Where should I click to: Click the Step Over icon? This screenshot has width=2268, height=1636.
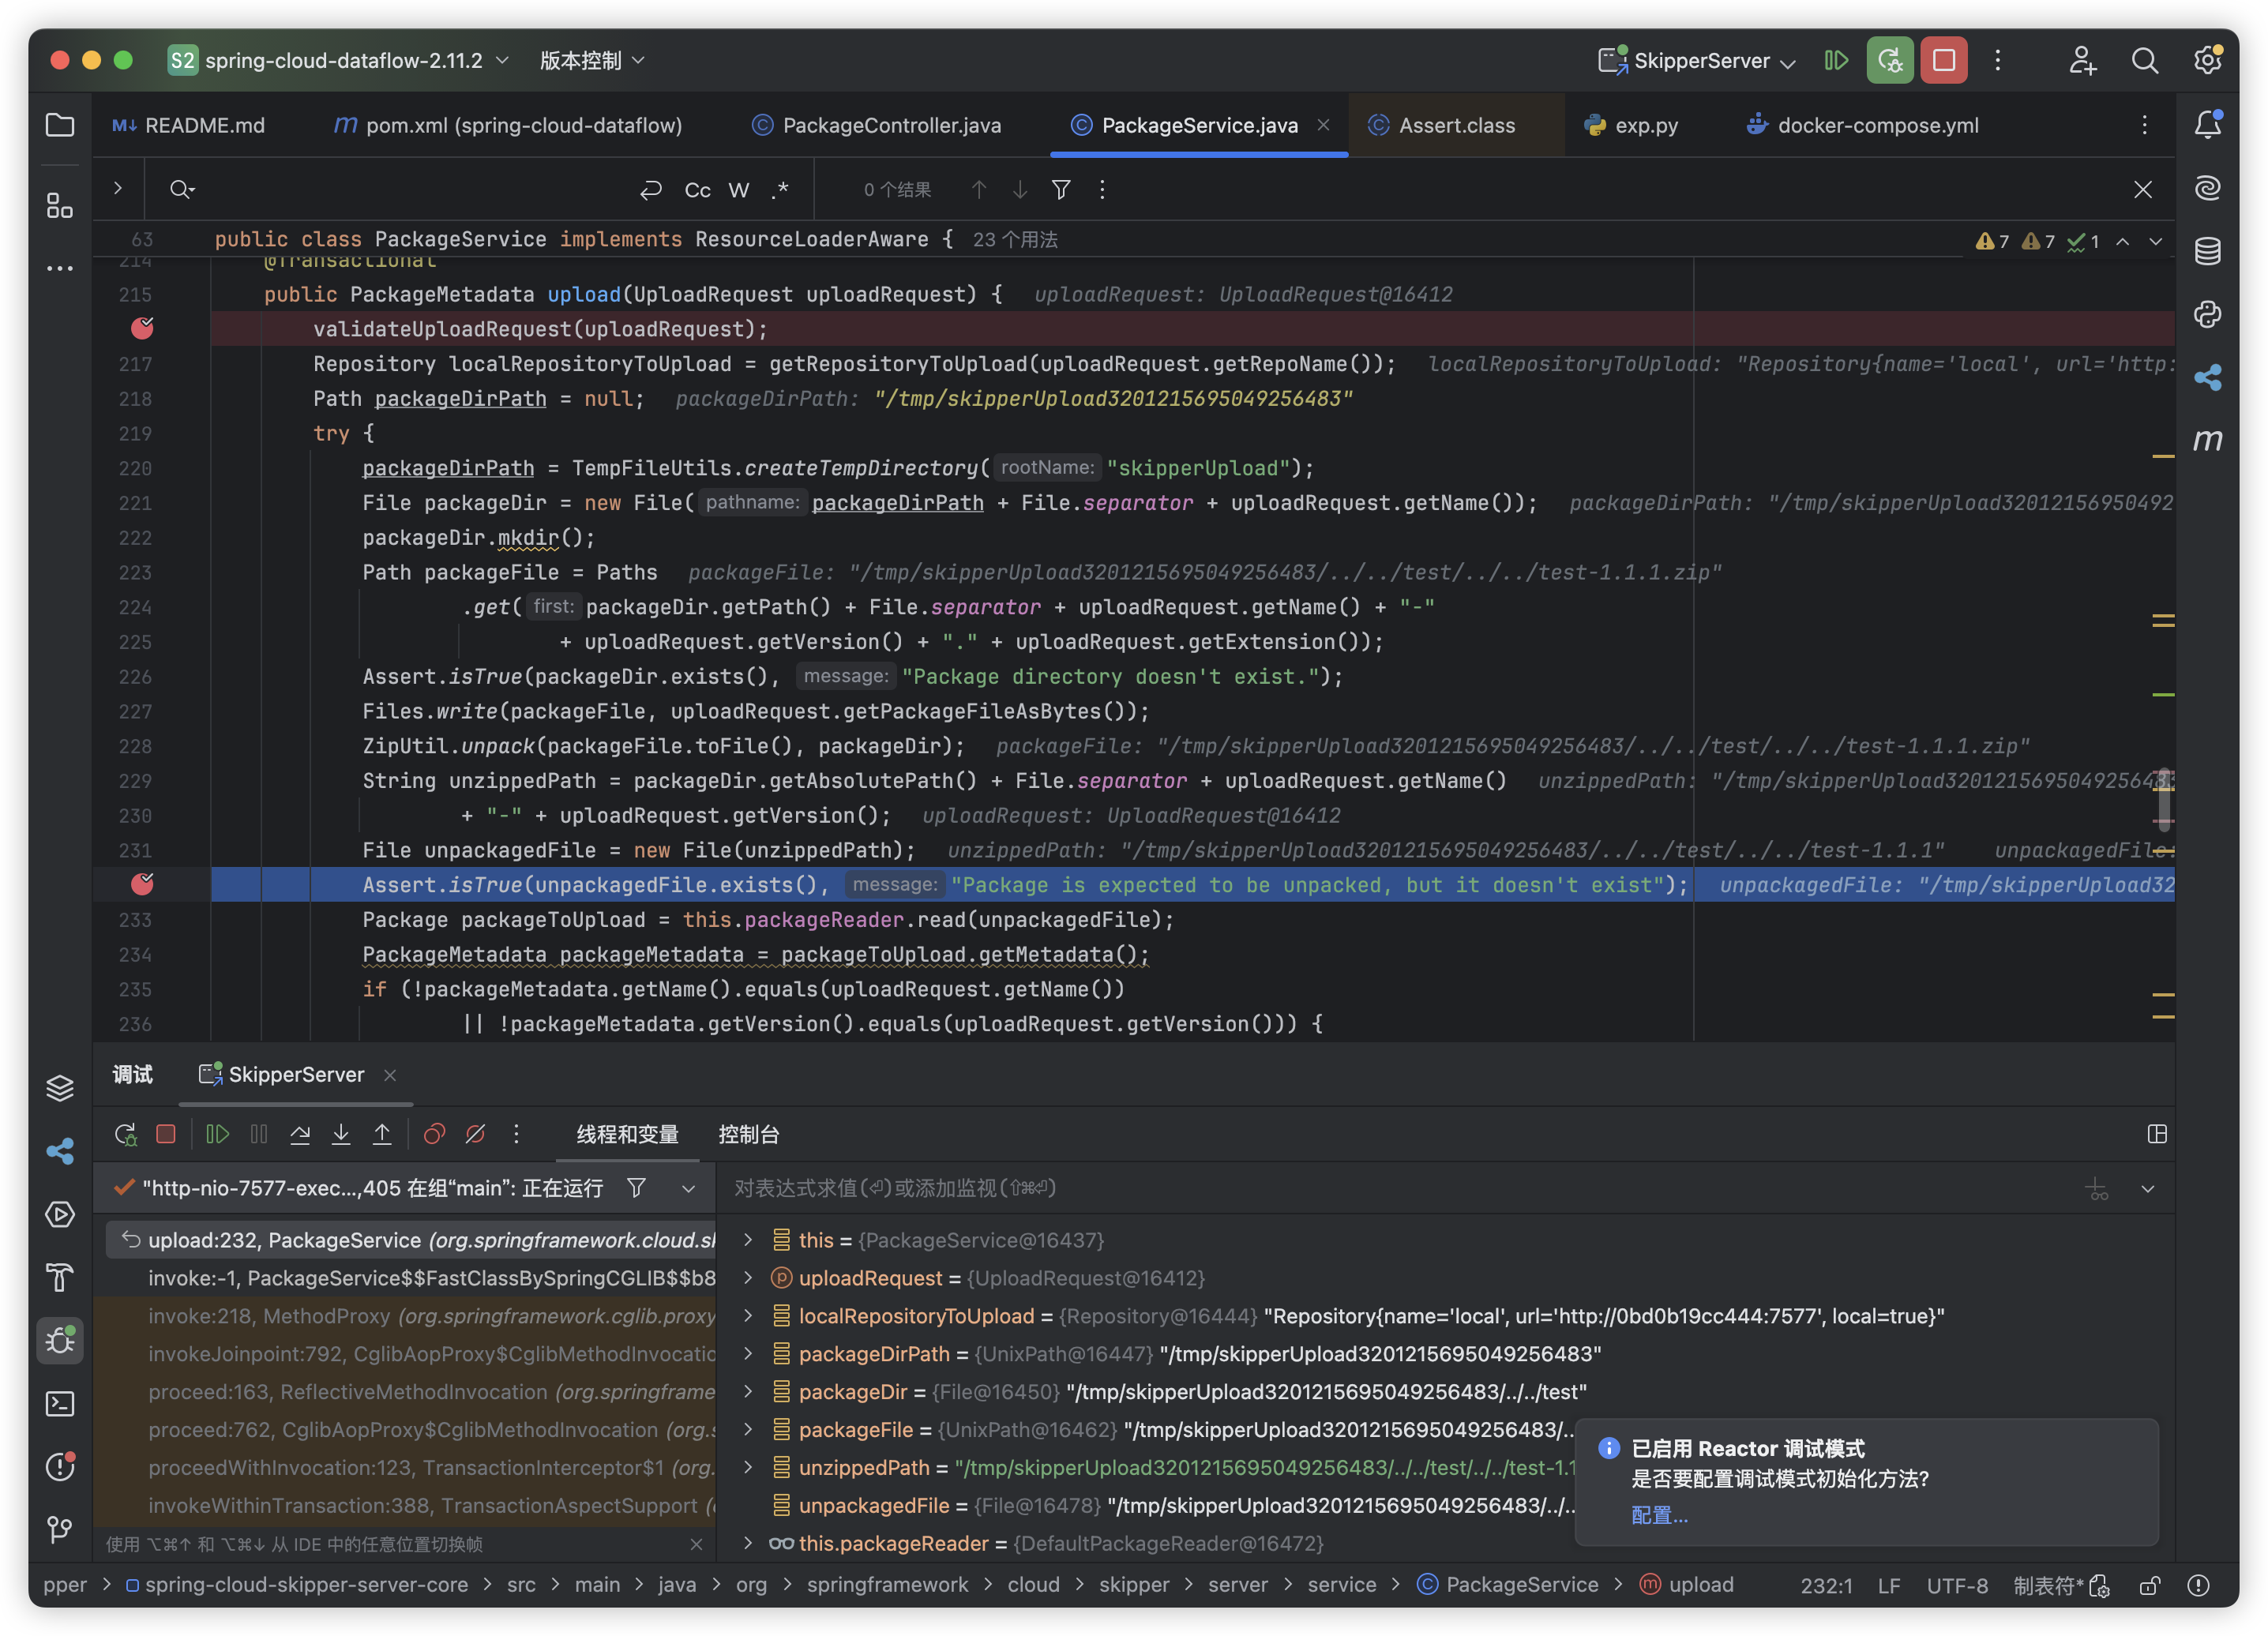coord(300,1134)
